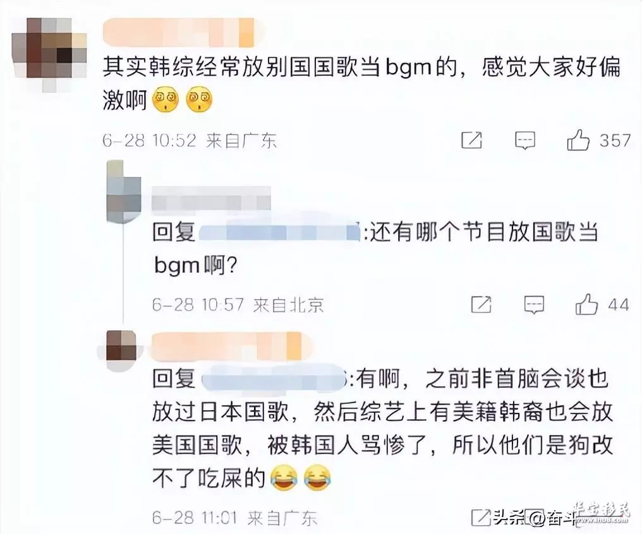The width and height of the screenshot is (642, 534).
Task: Like the reply with 44 likes
Action: click(587, 304)
